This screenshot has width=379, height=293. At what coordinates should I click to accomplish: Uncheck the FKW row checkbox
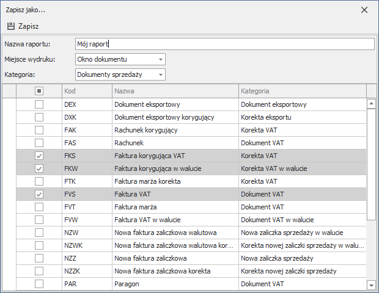pos(39,168)
